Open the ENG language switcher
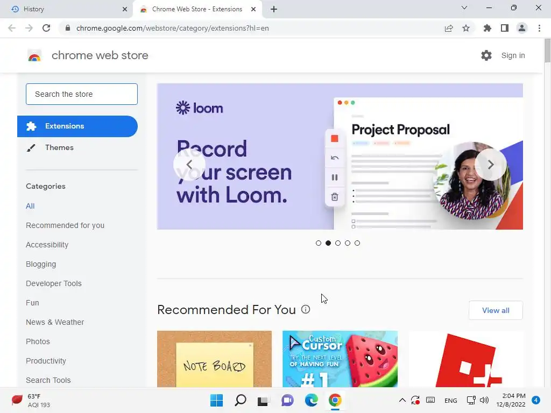The image size is (551, 413). click(450, 400)
